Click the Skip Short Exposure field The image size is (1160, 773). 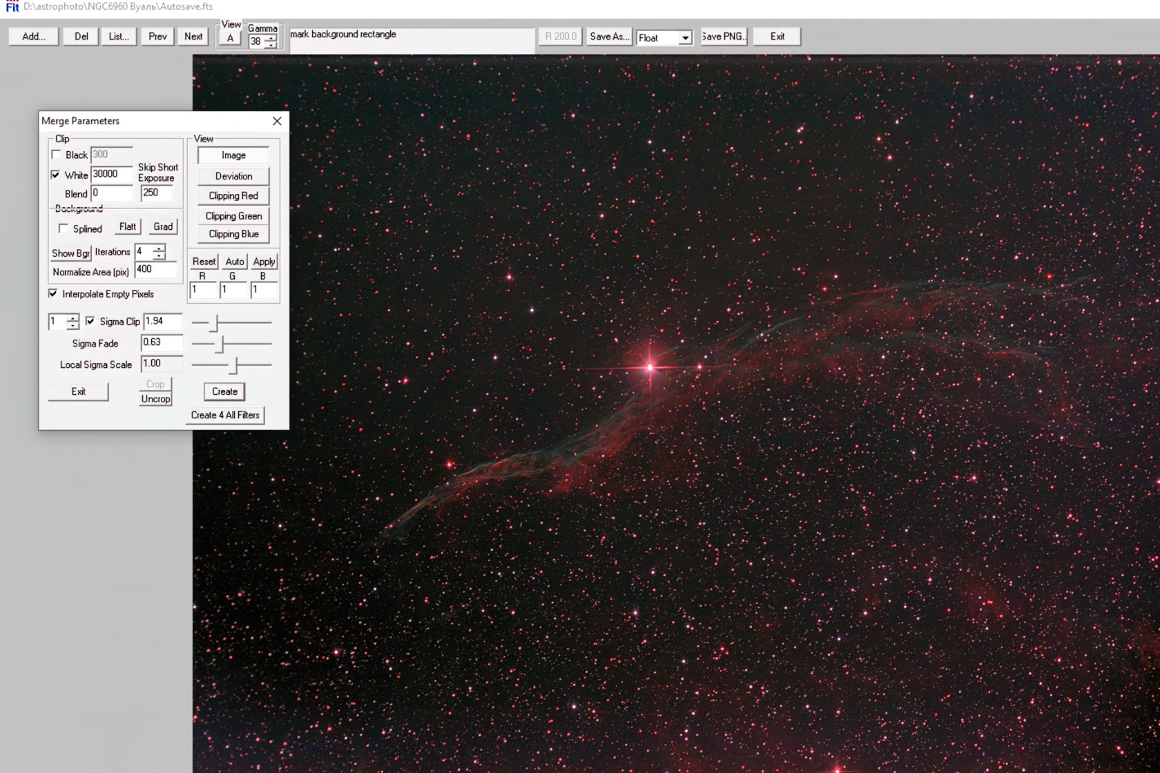156,193
